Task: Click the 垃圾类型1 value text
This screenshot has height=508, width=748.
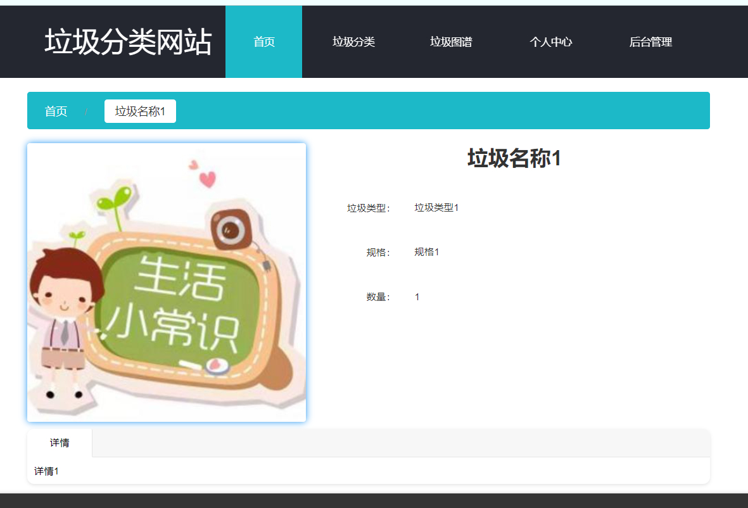Action: click(436, 208)
